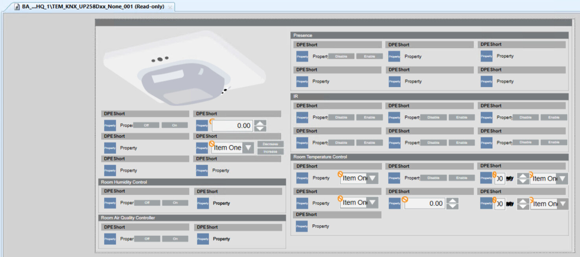Open Item One dropdown beside Decrease button
The height and width of the screenshot is (257, 580).
(248, 148)
